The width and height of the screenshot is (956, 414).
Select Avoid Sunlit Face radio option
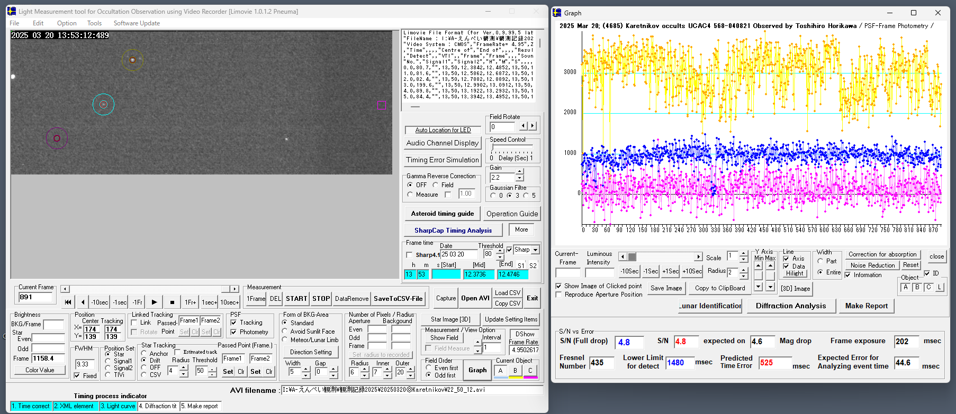[285, 332]
